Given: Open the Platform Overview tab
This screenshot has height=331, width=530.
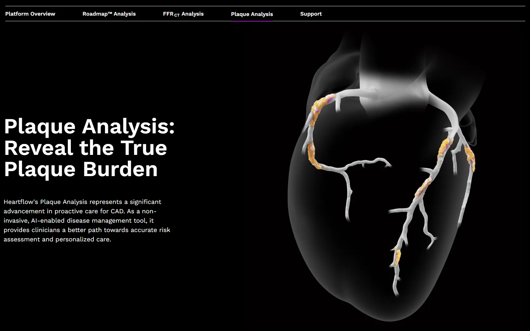Looking at the screenshot, I should [30, 14].
